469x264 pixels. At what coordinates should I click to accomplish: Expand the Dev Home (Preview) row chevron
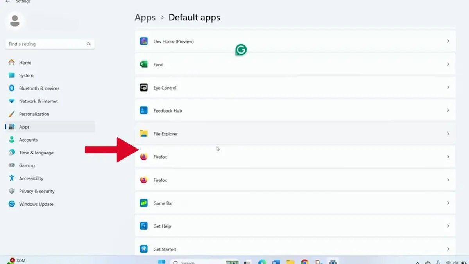(448, 41)
